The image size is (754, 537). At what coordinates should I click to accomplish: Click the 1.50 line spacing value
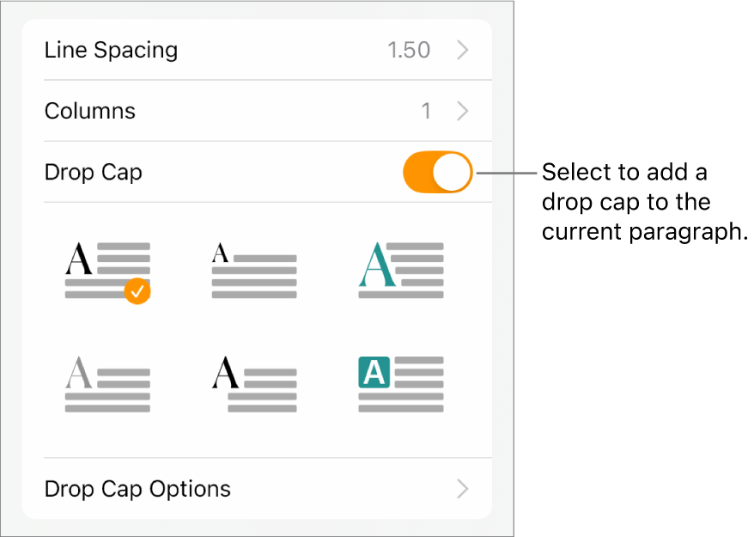[409, 51]
